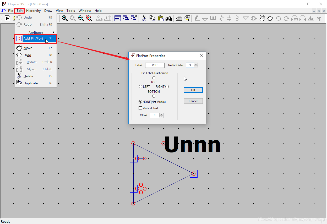Screen dimensions: 327x224
Task: Open the Window menu
Action: pyautogui.click(x=85, y=11)
